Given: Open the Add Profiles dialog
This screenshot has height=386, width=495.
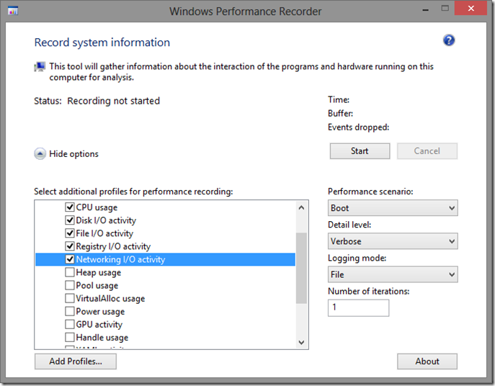Looking at the screenshot, I should point(76,362).
